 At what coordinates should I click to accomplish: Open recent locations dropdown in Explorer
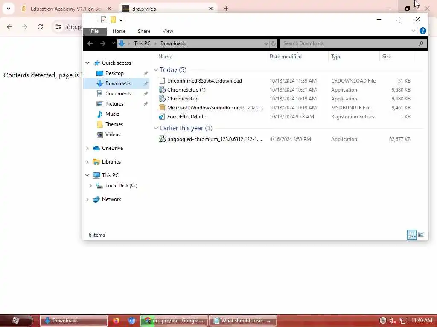(114, 43)
